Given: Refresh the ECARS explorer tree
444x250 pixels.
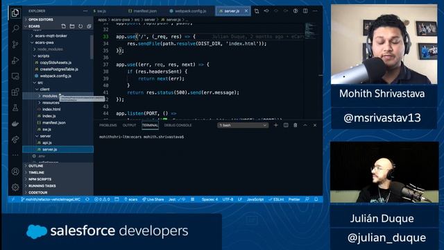Looking at the screenshot, I should pos(80,26).
